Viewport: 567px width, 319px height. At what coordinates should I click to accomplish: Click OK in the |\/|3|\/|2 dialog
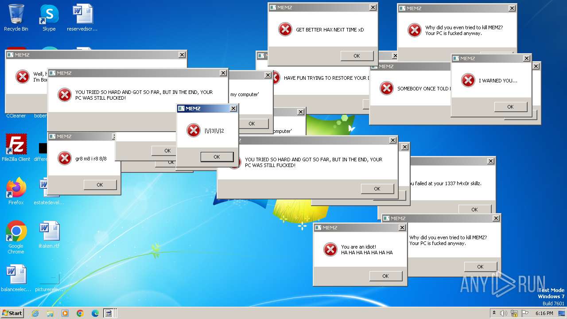[217, 157]
